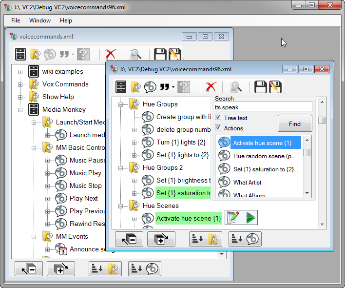Collapse the Media Monkey node
This screenshot has height=288, width=345.
(20, 110)
